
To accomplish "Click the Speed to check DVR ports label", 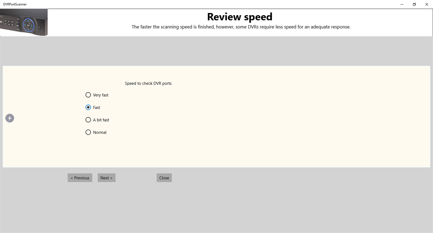I will click(x=148, y=83).
